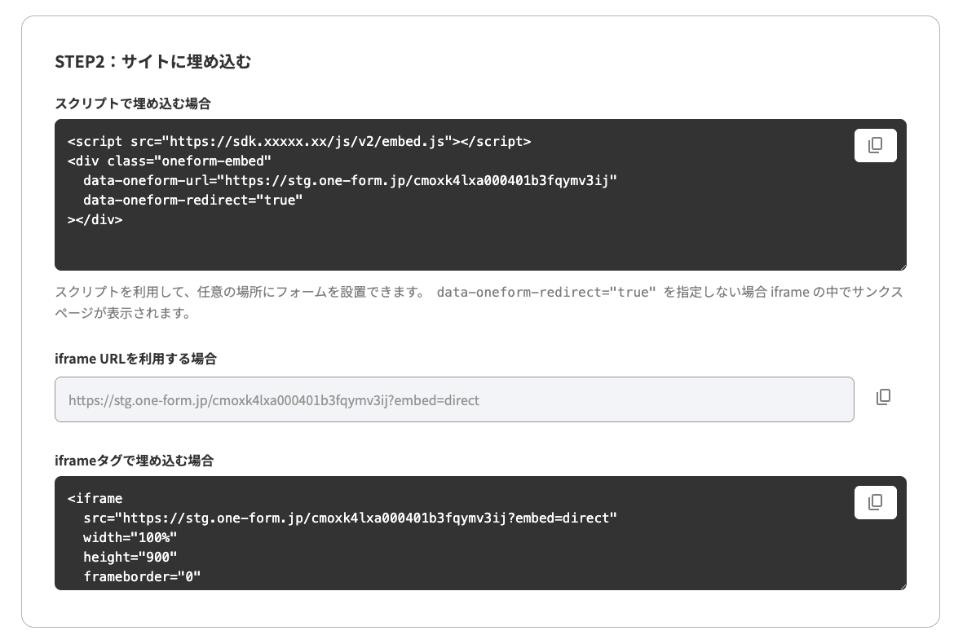The width and height of the screenshot is (954, 644).
Task: Click the heading 'STEP2：サイトに埋め込む'
Action: coord(152,61)
